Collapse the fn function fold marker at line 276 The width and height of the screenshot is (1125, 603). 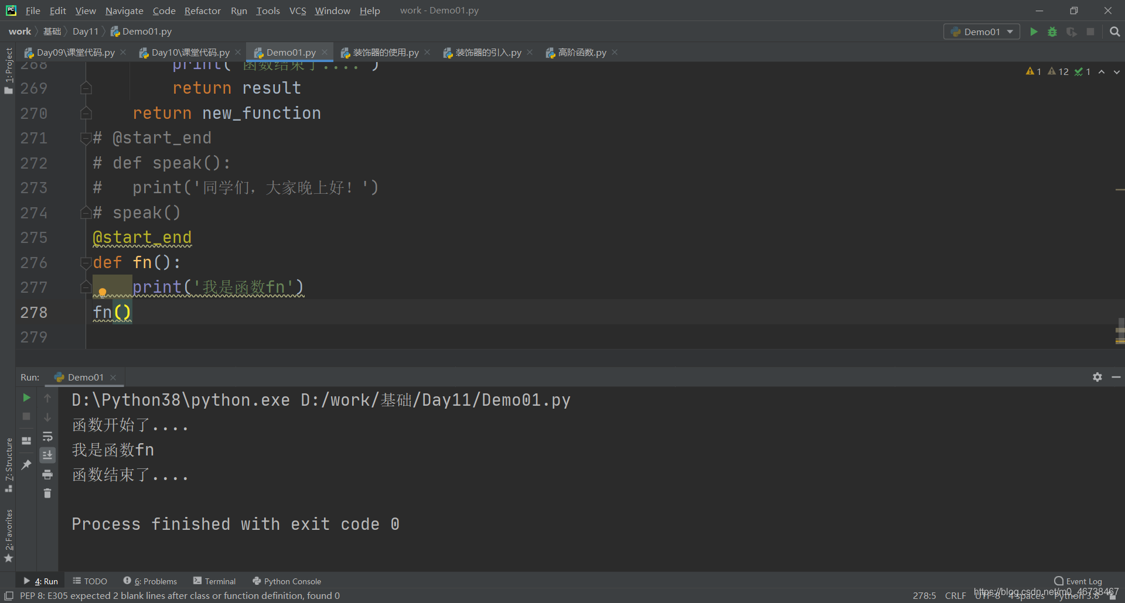(86, 262)
